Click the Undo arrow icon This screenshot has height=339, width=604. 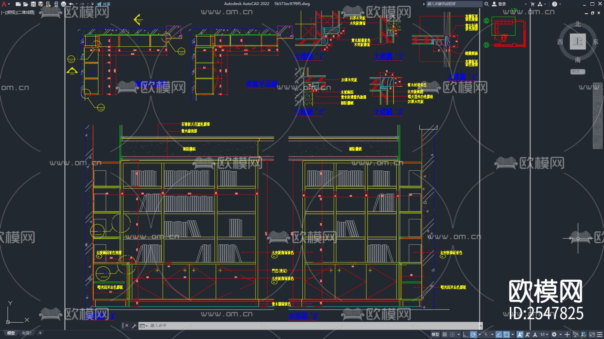pyautogui.click(x=71, y=4)
